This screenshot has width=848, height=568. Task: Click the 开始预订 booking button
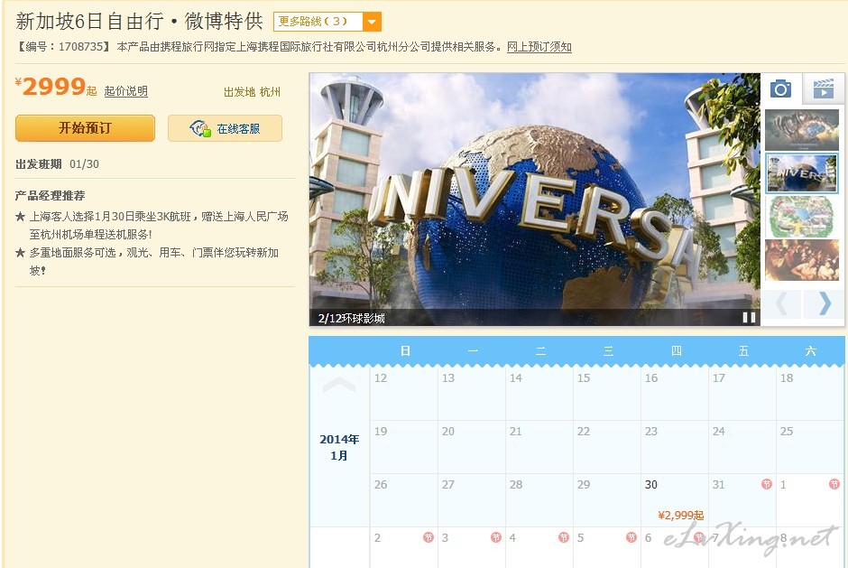(x=85, y=128)
